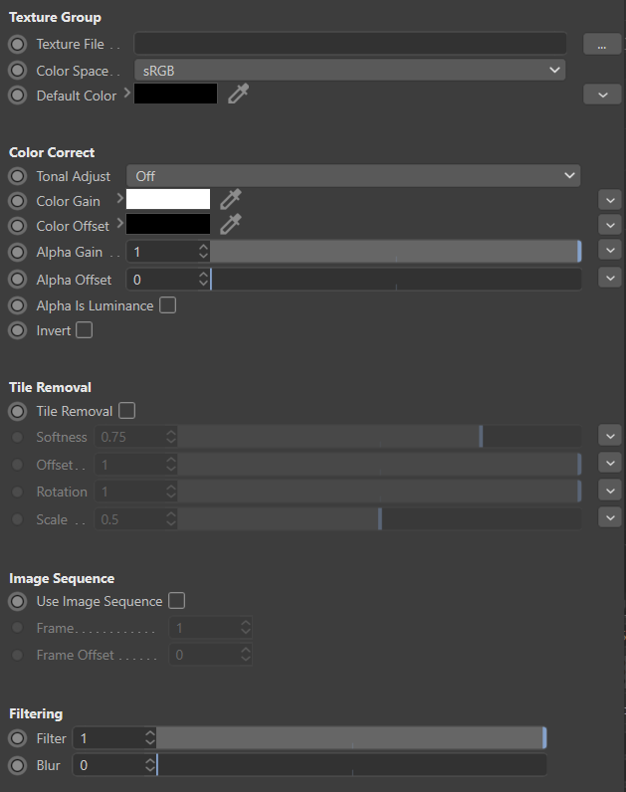626x792 pixels.
Task: Click the Texture File animation dot
Action: point(18,45)
